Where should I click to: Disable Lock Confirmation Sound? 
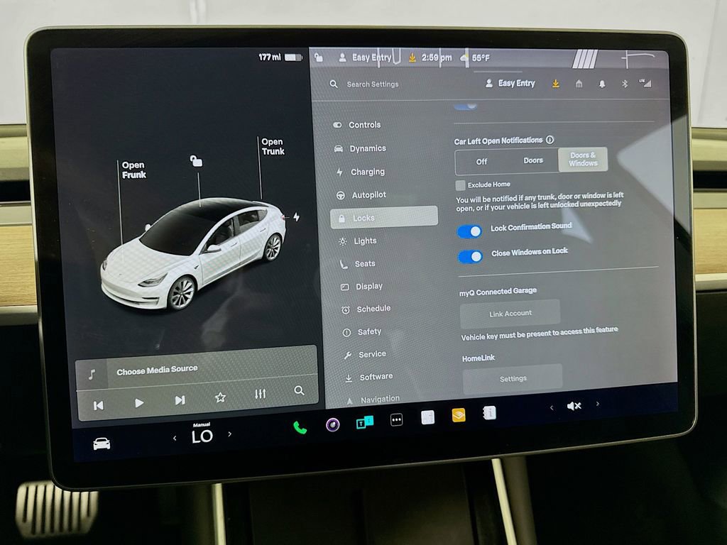point(469,231)
